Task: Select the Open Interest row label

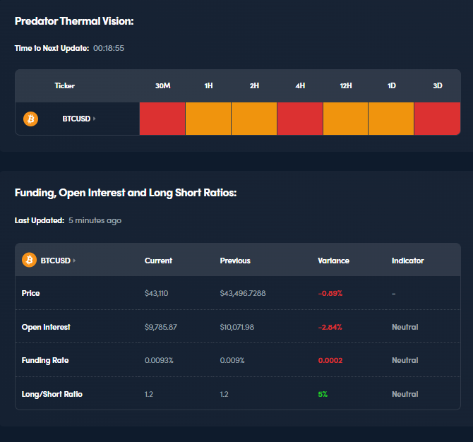Action: point(46,327)
